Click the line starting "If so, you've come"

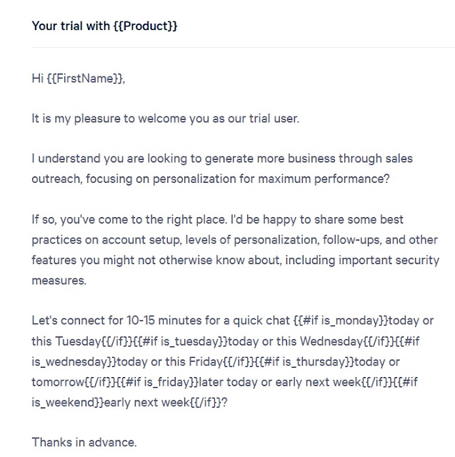click(217, 219)
